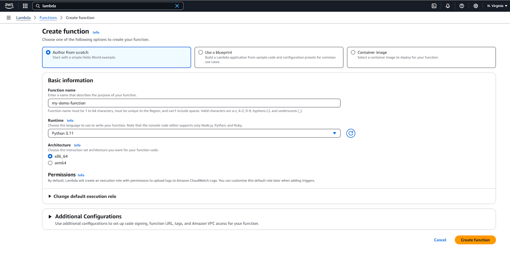Screen dimensions: 510x255
Task: Open the help question mark menu
Action: pos(462,6)
